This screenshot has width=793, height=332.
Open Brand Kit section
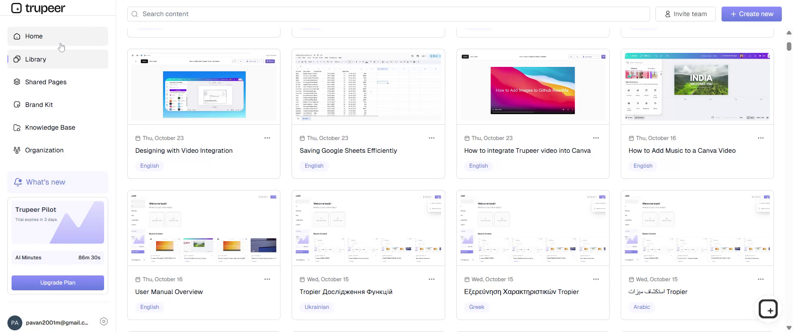pos(58,104)
